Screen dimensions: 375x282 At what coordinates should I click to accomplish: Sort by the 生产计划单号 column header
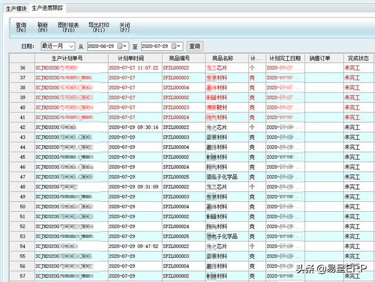pos(71,59)
